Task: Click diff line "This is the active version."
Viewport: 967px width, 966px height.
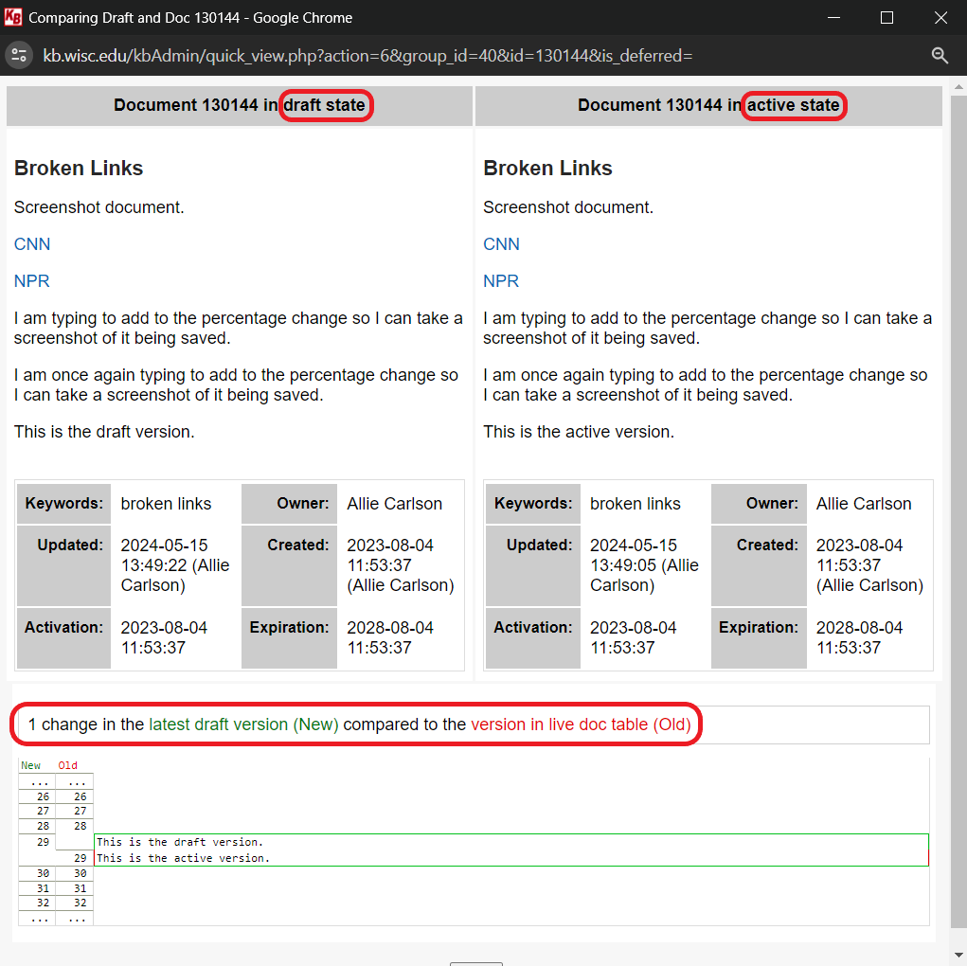Action: click(x=183, y=858)
